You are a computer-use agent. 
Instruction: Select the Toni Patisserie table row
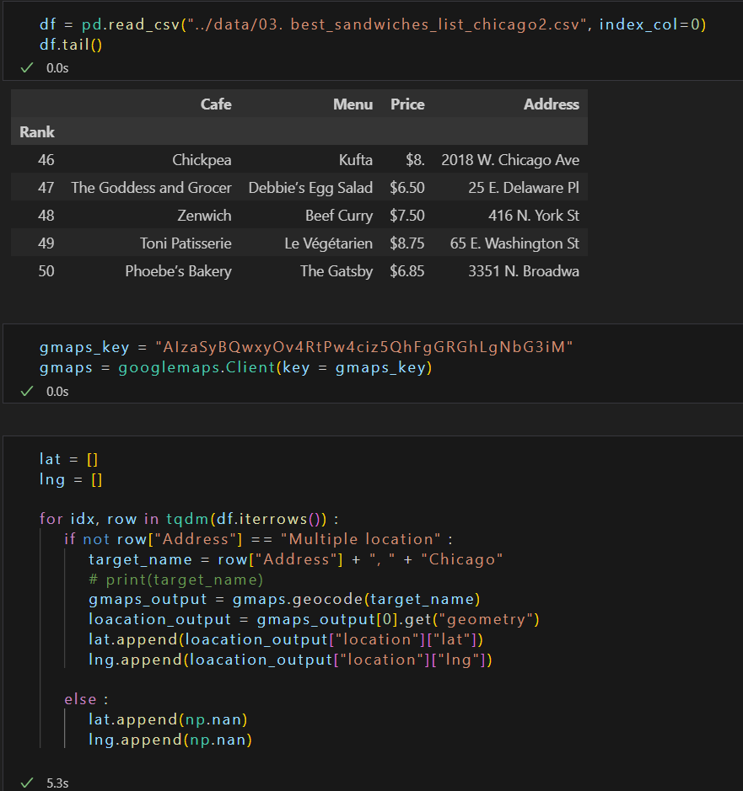(299, 243)
